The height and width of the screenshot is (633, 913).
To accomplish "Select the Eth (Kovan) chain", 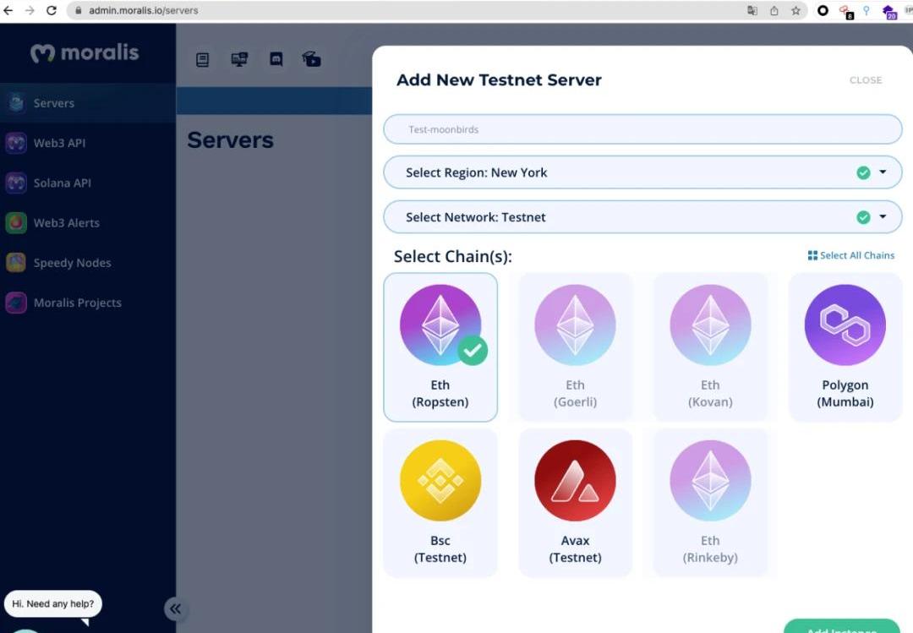I will (x=710, y=347).
